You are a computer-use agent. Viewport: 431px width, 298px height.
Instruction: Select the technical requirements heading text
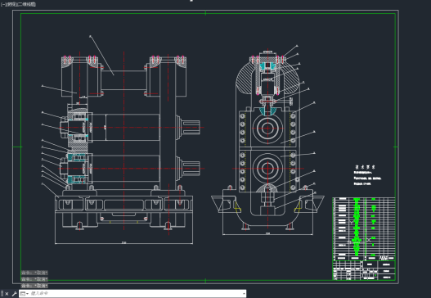click(x=365, y=167)
